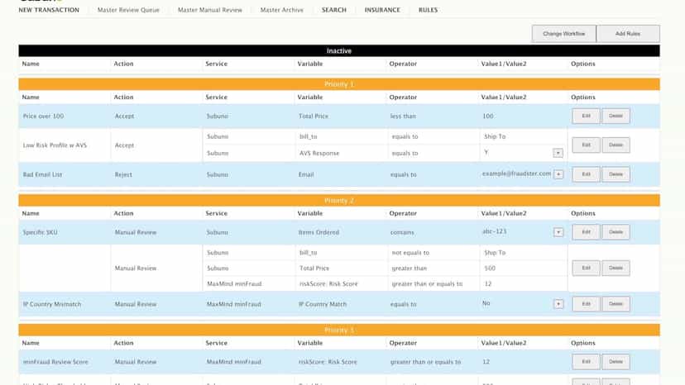The image size is (685, 385).
Task: Expand the example@fraudster.com value dropdown
Action: [558, 174]
